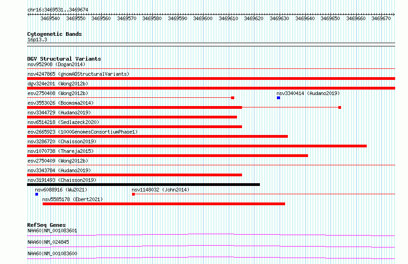Select the red end marker of esv2750408
The height and width of the screenshot is (264, 408).
pos(232,98)
